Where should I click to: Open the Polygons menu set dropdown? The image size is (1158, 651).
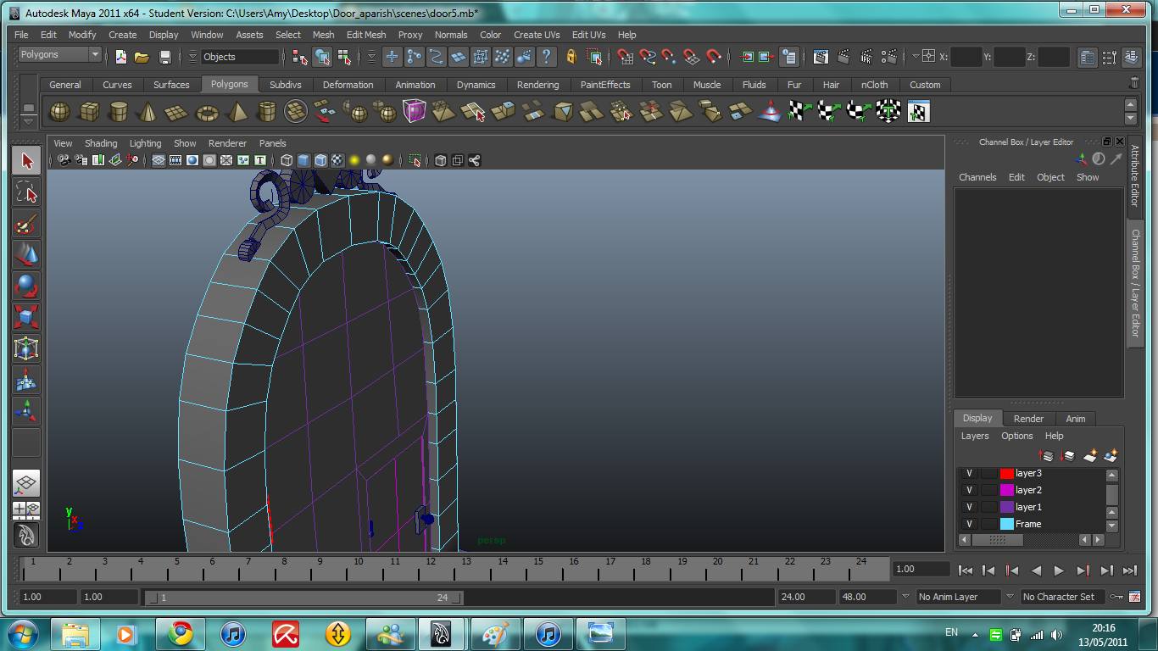point(59,55)
